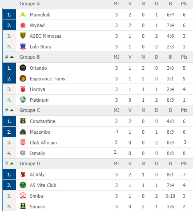Sort Groupe B by MJ column header
This screenshot has width=193, height=211.
point(117,57)
